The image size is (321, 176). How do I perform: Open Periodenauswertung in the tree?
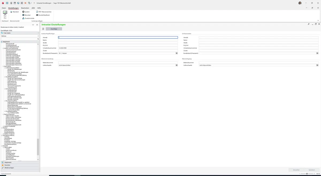click(10, 144)
